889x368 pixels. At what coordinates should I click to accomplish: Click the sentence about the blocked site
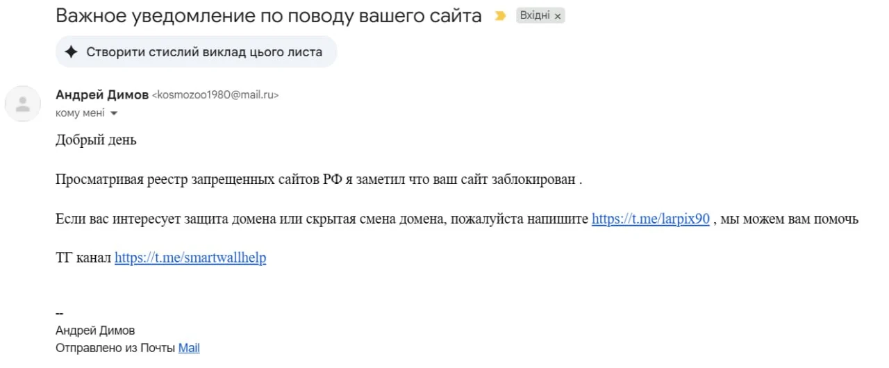[x=318, y=180]
